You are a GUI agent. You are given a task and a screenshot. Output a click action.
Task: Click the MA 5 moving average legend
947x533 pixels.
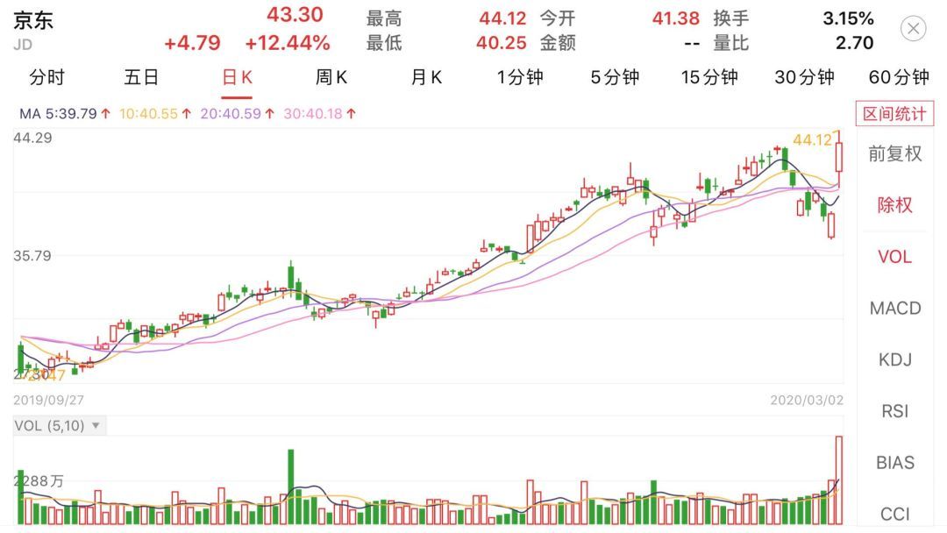coord(63,114)
